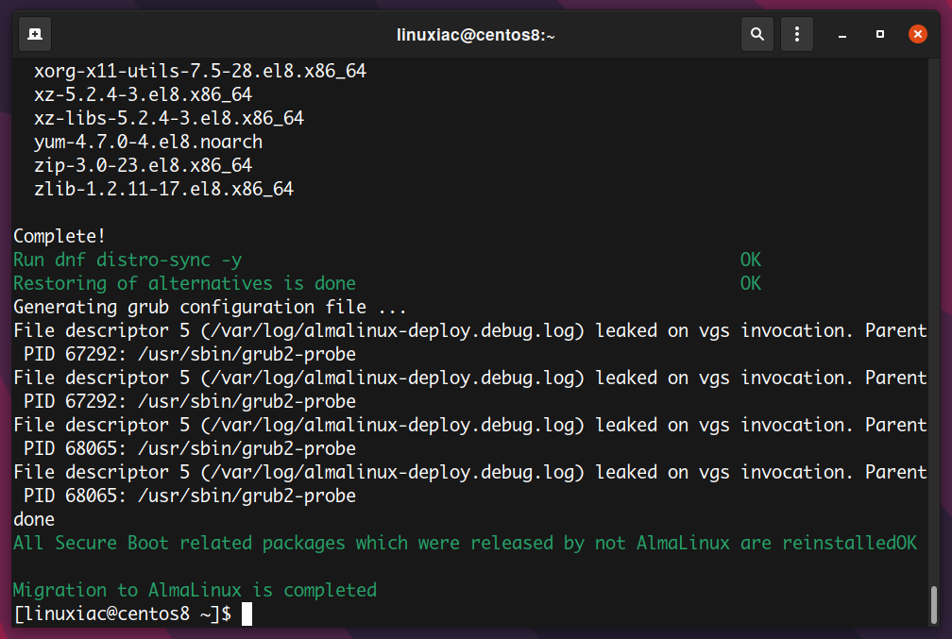Click the terminal vertical scrollbar handle
This screenshot has height=639, width=952.
(934, 604)
